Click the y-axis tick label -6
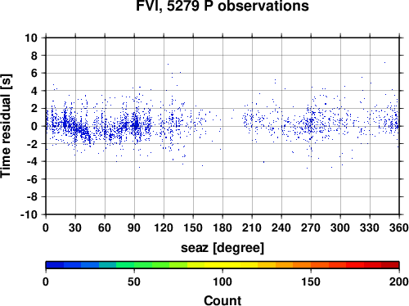Image resolution: width=409 pixels, height=306 pixels. [x=32, y=179]
